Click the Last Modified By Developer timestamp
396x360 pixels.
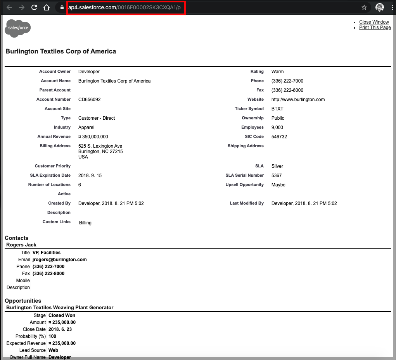(x=304, y=203)
